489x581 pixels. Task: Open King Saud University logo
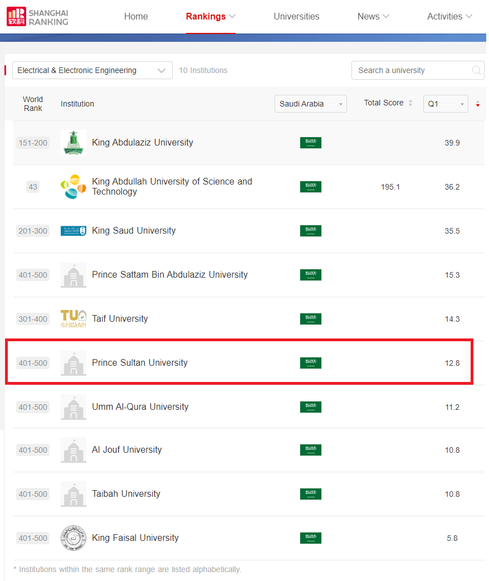click(x=74, y=231)
